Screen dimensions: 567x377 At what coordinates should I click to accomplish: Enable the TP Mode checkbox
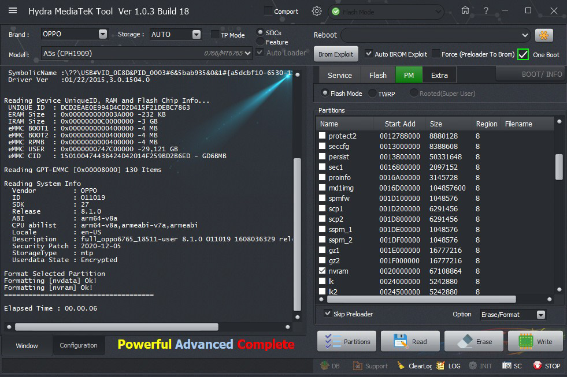coord(215,35)
